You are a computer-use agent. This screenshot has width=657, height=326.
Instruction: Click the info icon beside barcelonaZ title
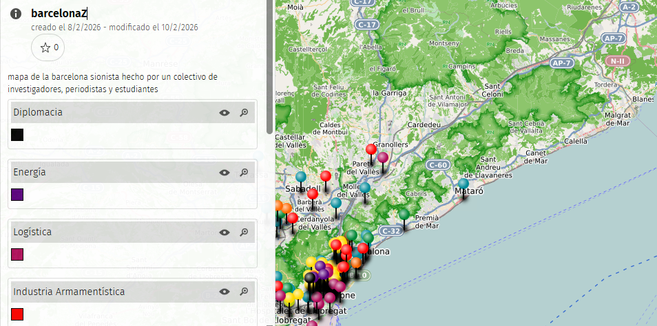(x=16, y=14)
